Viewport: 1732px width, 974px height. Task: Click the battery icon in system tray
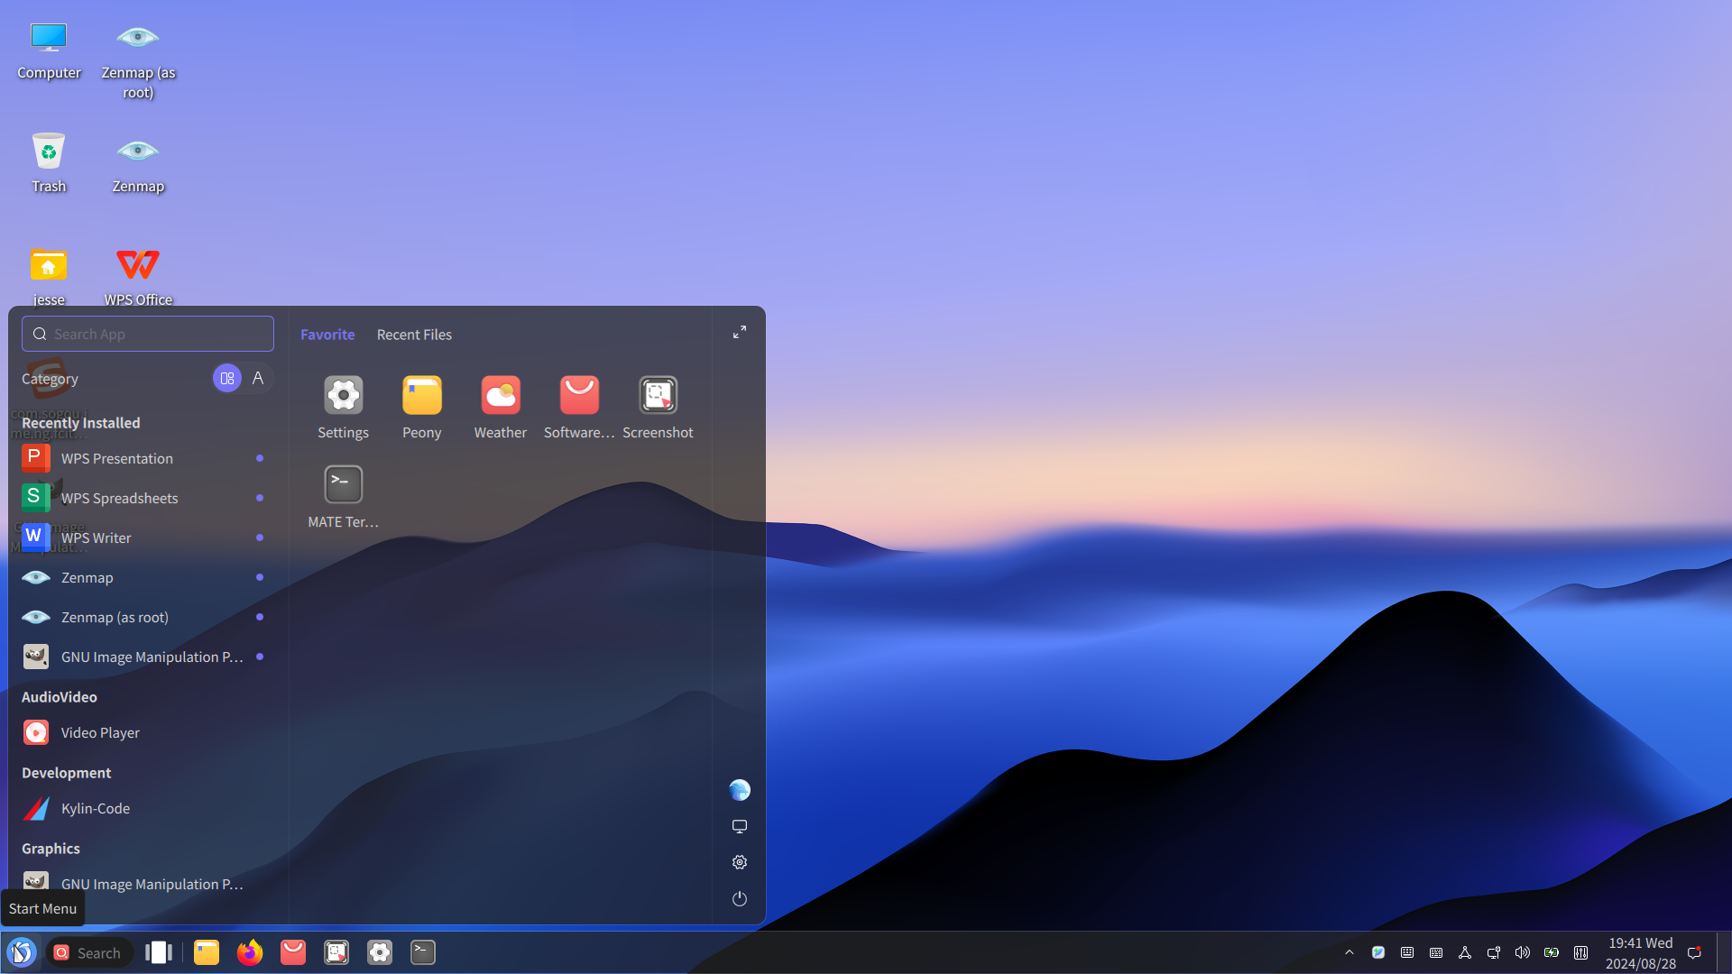coord(1552,952)
